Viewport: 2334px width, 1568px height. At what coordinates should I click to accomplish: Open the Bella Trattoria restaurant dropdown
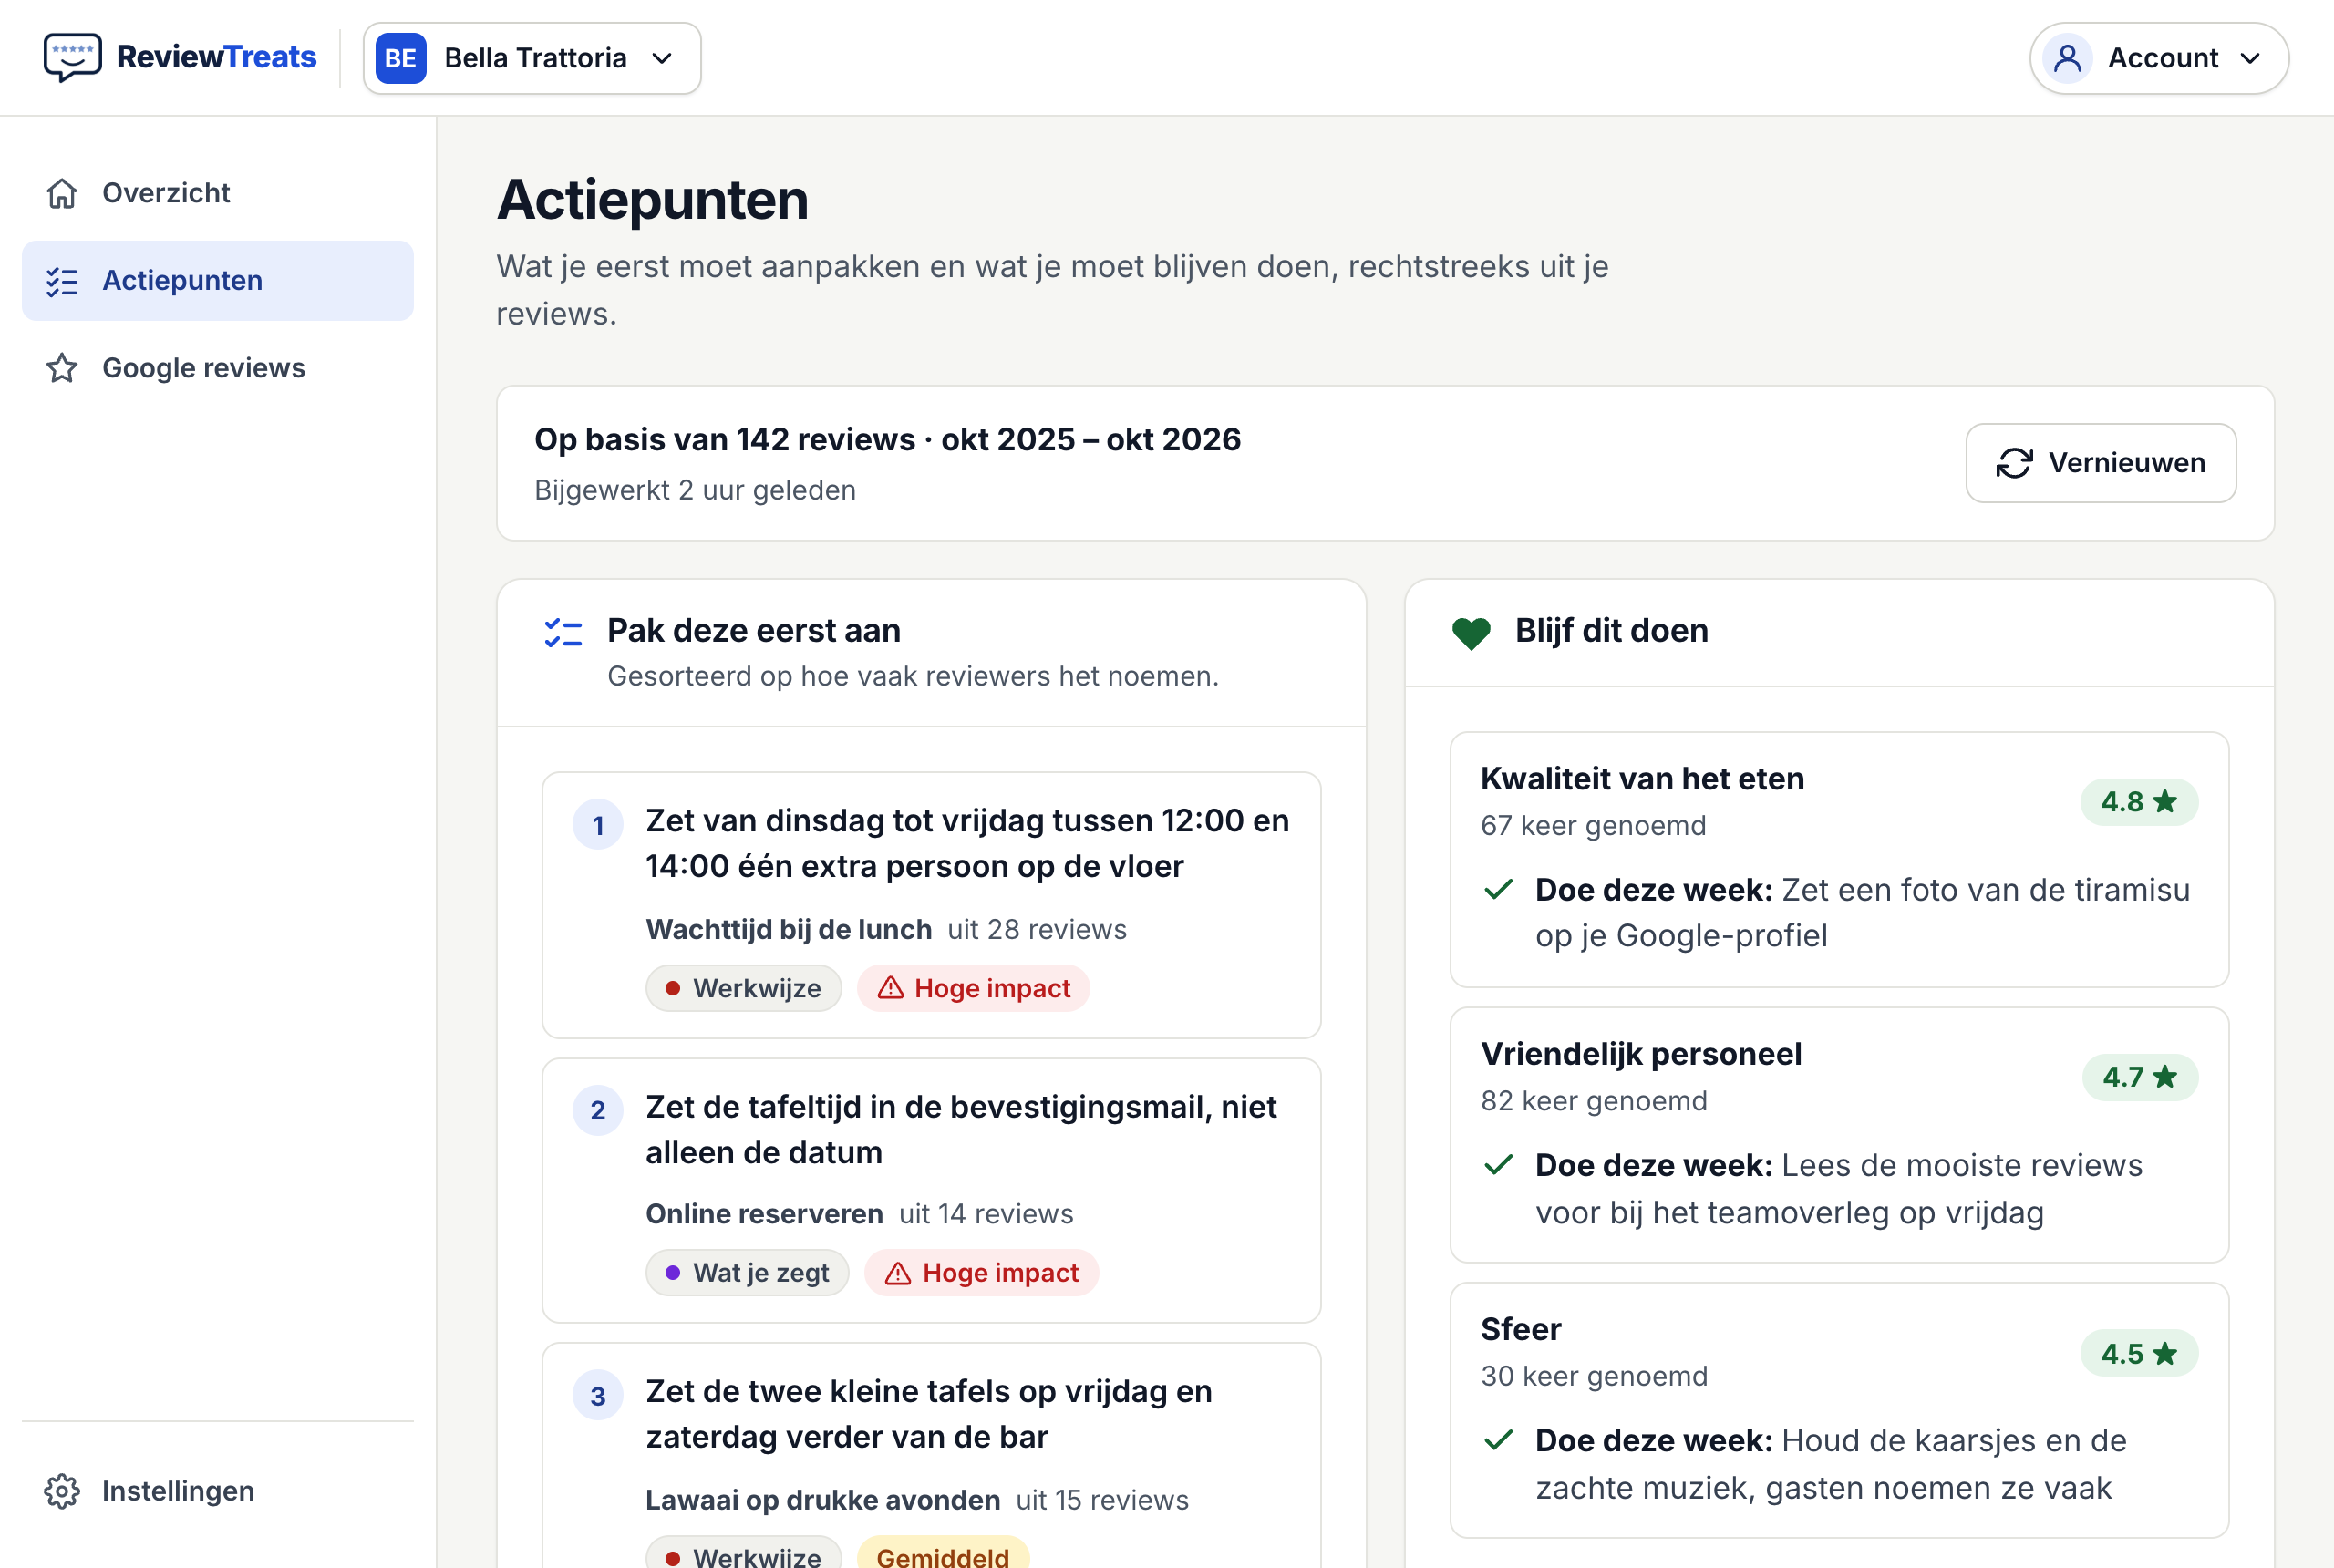tap(532, 58)
